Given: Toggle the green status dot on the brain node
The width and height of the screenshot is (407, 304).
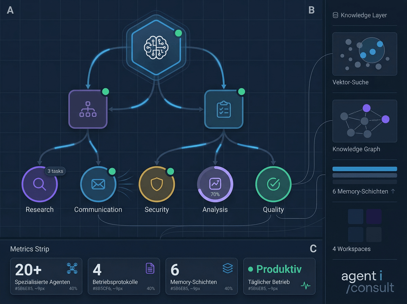Looking at the screenshot, I should [x=178, y=33].
